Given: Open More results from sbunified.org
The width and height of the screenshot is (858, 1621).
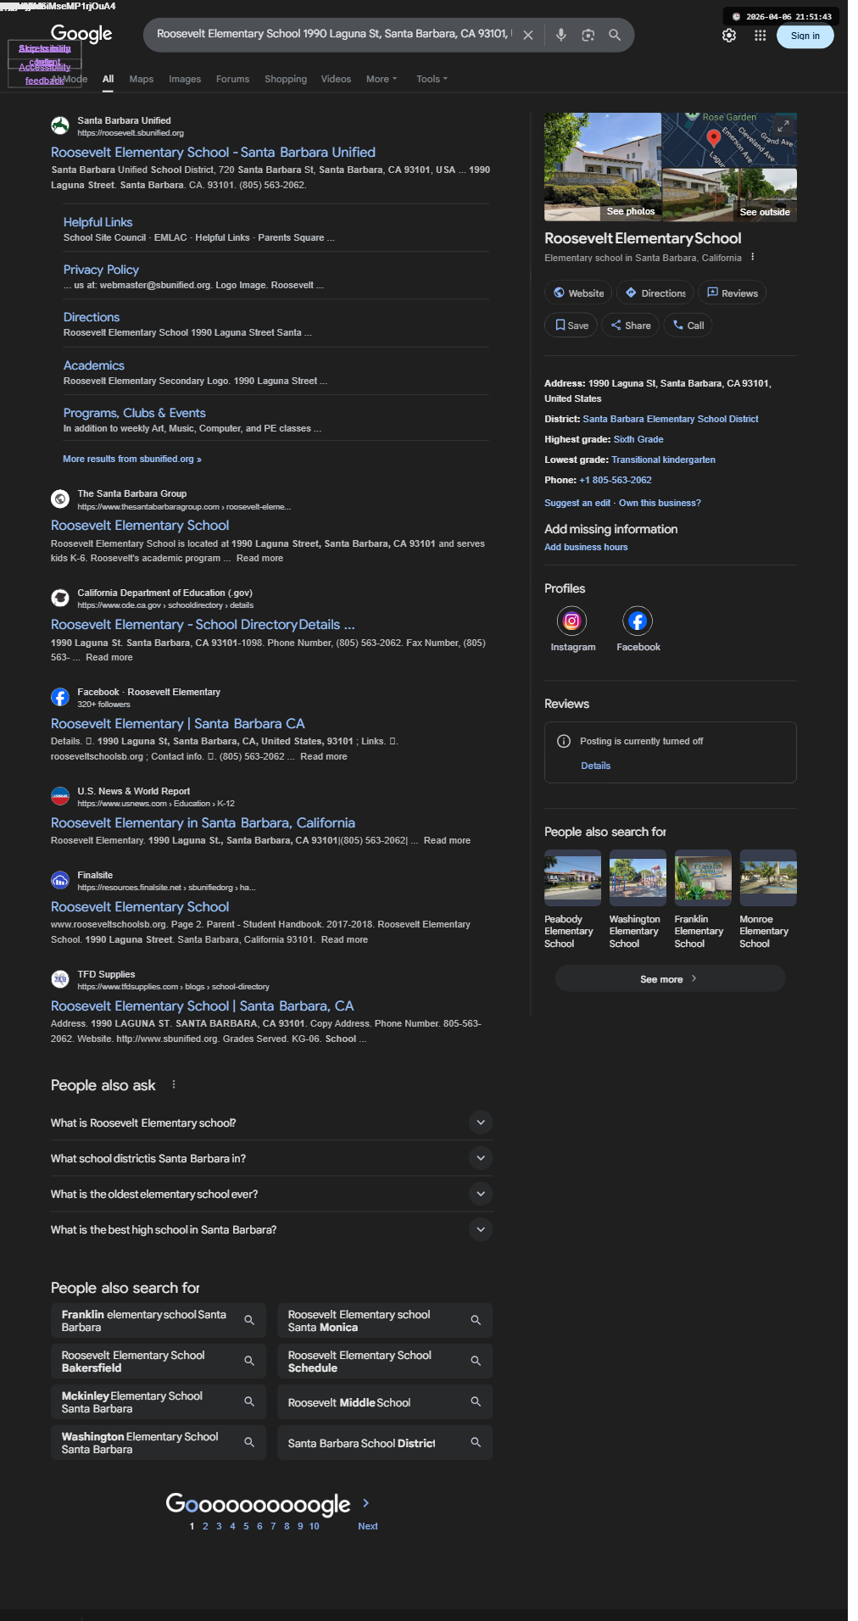Looking at the screenshot, I should point(132,459).
